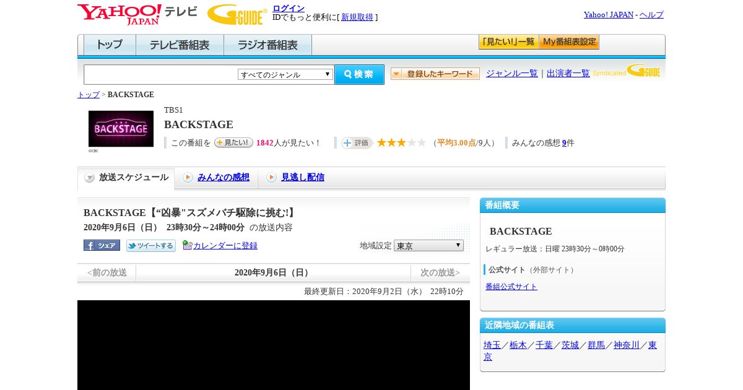Open the 出演者一覧 link
743x390 pixels.
(x=568, y=73)
